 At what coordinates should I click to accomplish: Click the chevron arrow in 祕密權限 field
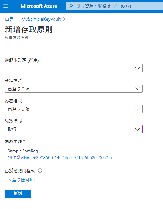point(138,109)
